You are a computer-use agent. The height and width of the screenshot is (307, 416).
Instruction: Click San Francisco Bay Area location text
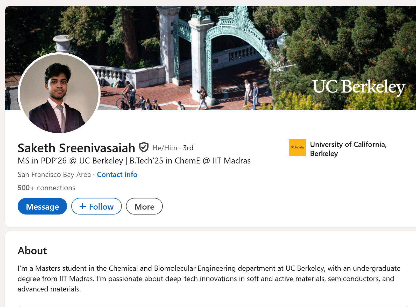54,175
